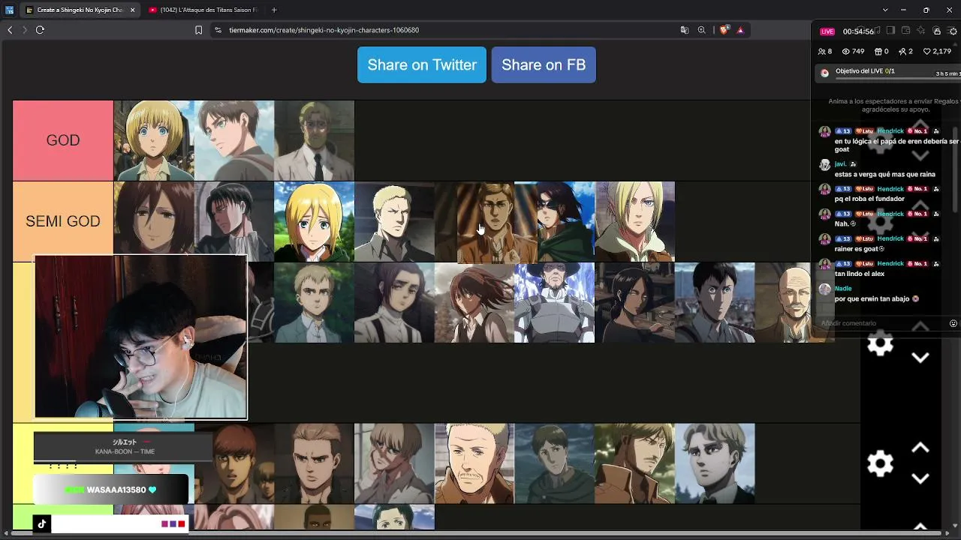Open emoji picker in the comment field
The width and height of the screenshot is (961, 540).
pyautogui.click(x=953, y=323)
